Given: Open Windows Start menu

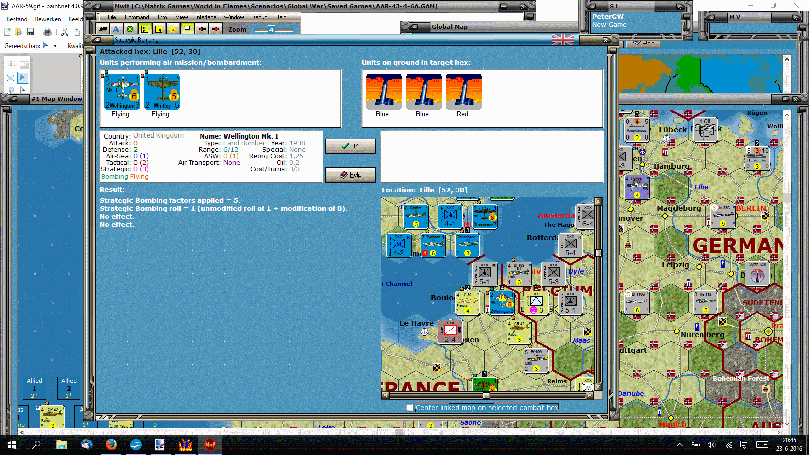Looking at the screenshot, I should 12,445.
